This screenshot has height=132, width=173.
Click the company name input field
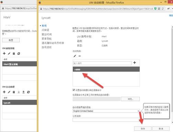coord(106,120)
